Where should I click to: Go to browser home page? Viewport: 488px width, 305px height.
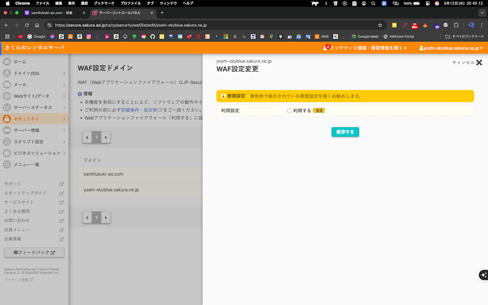[x=37, y=25]
